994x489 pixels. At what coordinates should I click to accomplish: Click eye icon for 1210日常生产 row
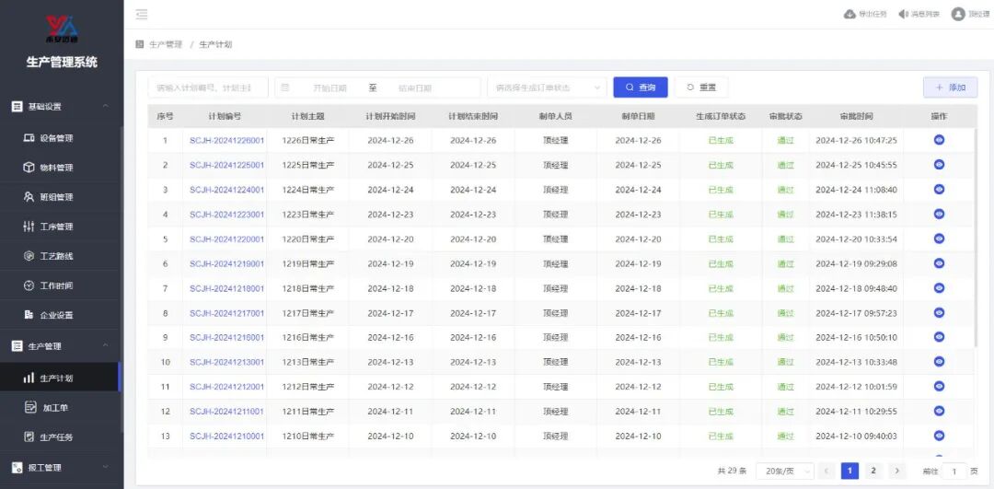pos(939,435)
